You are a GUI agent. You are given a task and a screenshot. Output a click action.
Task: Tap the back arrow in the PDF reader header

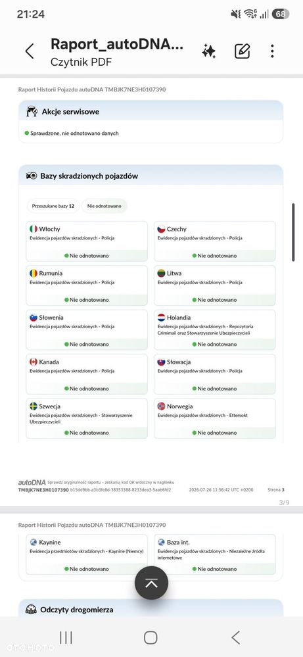(30, 51)
